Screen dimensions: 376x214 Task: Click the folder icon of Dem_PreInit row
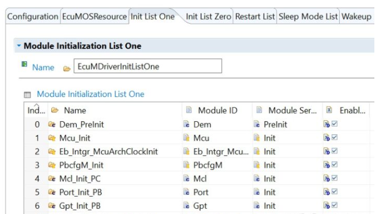(52, 124)
